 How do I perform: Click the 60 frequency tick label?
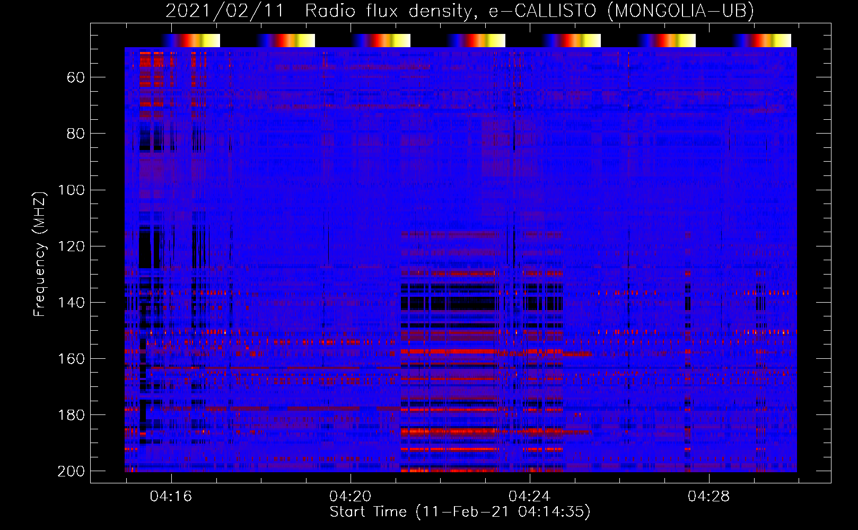[x=76, y=78]
